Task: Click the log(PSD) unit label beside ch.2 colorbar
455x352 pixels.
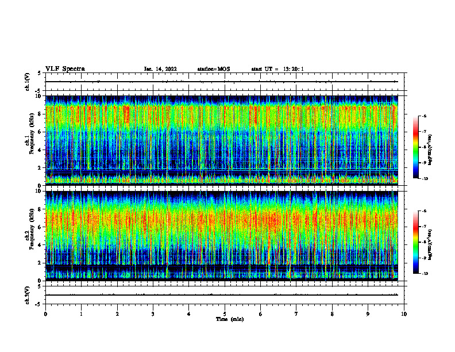Action: (x=430, y=244)
